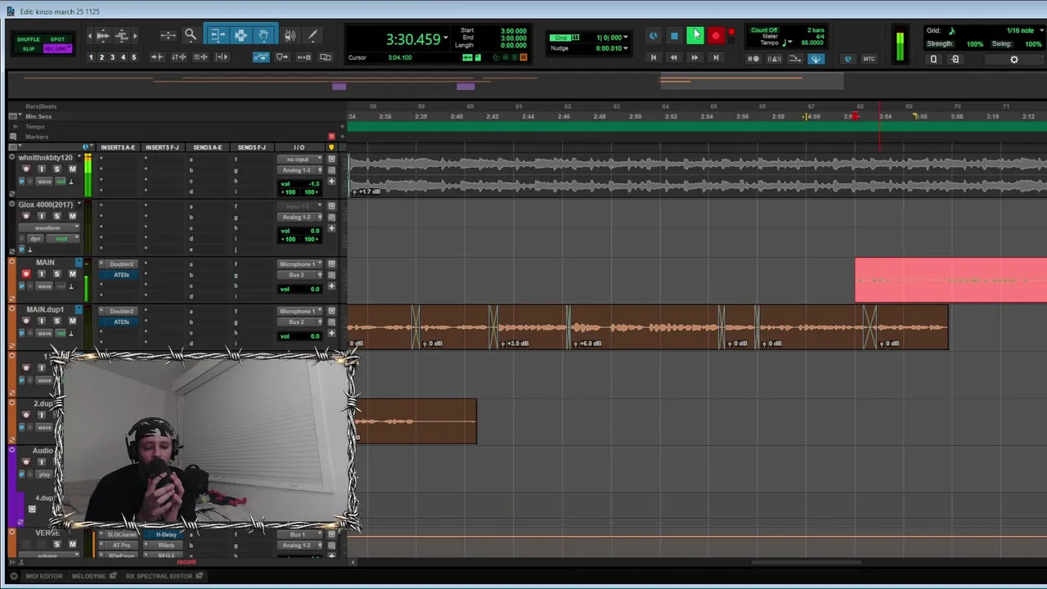Open main counter format dropdown arrow
Viewport: 1047px width, 589px height.
(x=446, y=38)
